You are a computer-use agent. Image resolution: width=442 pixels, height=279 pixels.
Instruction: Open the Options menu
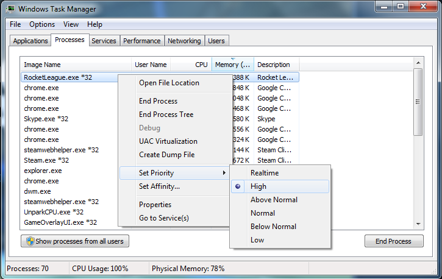click(x=42, y=24)
